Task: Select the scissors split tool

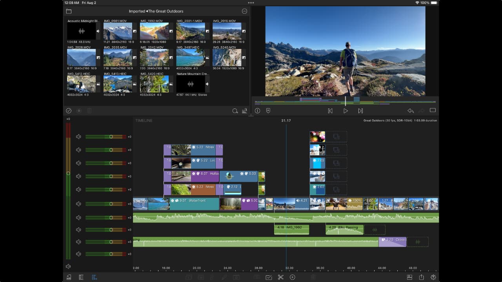Action: 280,277
